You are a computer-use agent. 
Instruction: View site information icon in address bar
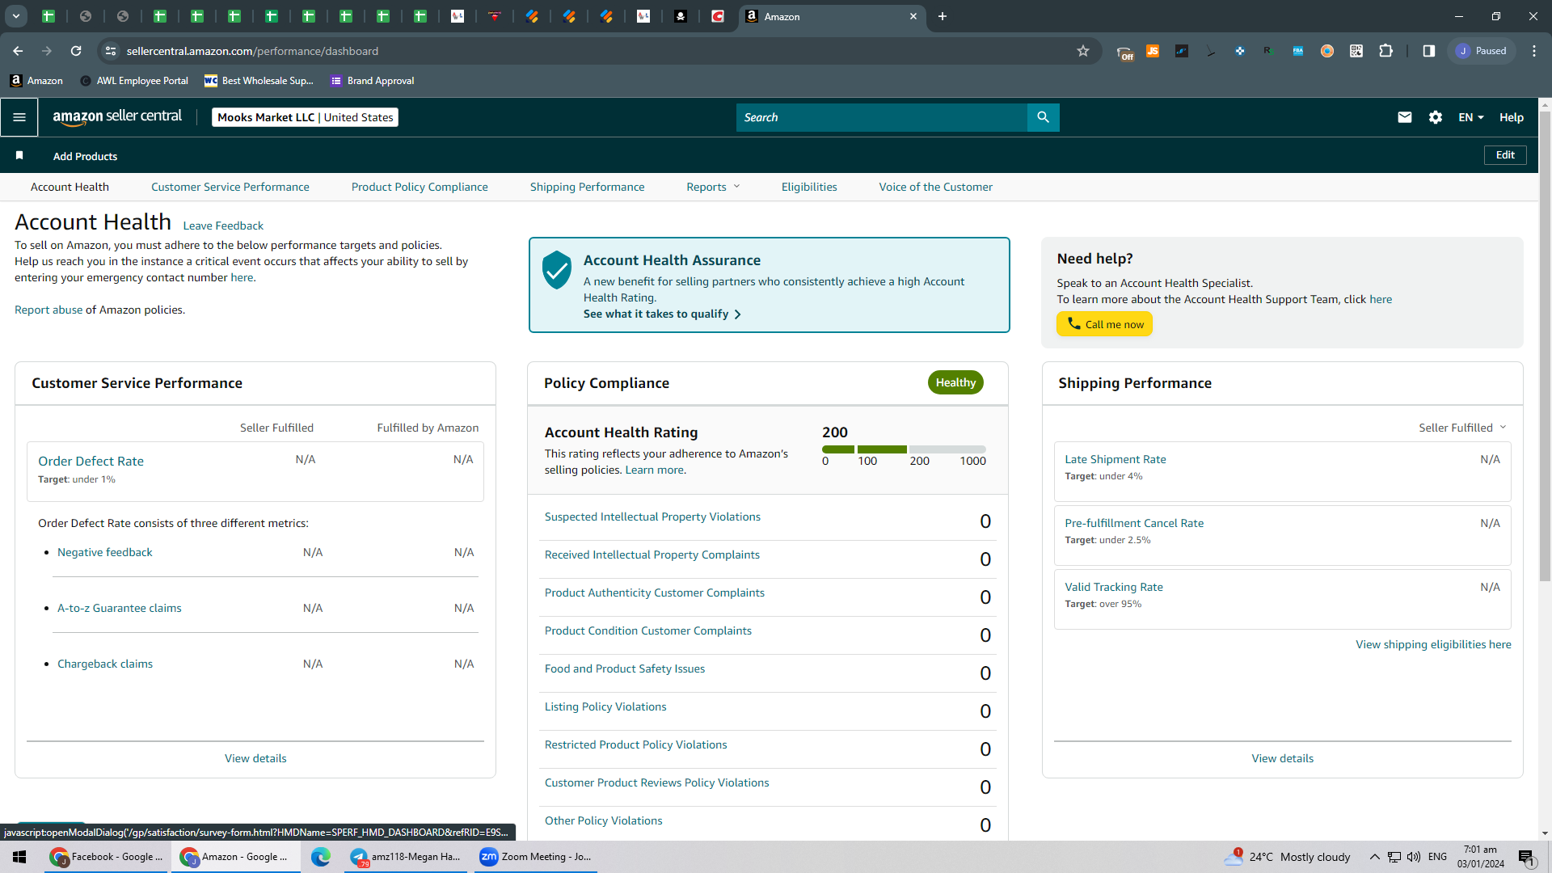[111, 51]
